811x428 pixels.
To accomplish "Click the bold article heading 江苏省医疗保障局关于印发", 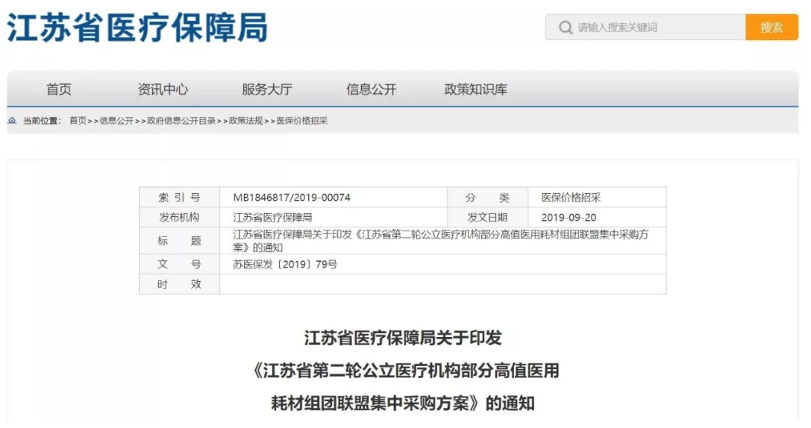I will [403, 338].
